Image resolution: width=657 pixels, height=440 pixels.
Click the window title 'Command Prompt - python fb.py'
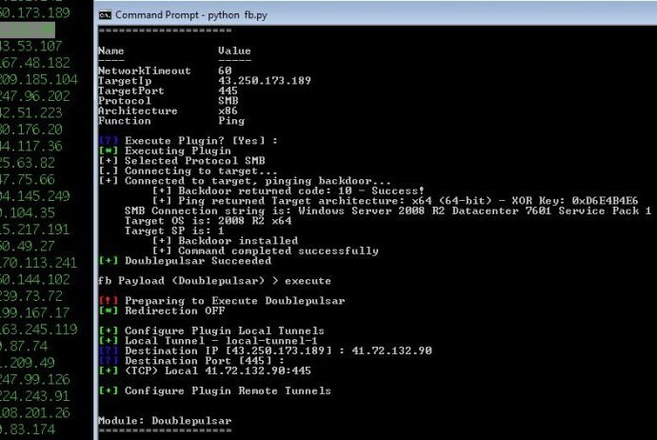click(x=191, y=15)
